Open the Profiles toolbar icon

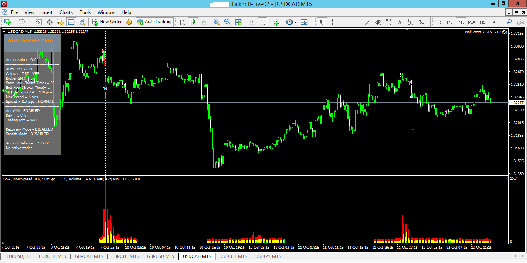pos(22,22)
